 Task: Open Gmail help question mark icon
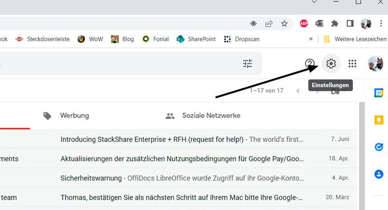pyautogui.click(x=309, y=64)
